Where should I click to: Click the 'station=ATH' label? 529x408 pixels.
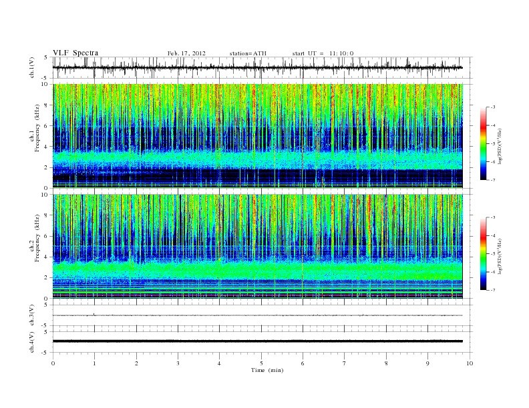click(x=248, y=53)
